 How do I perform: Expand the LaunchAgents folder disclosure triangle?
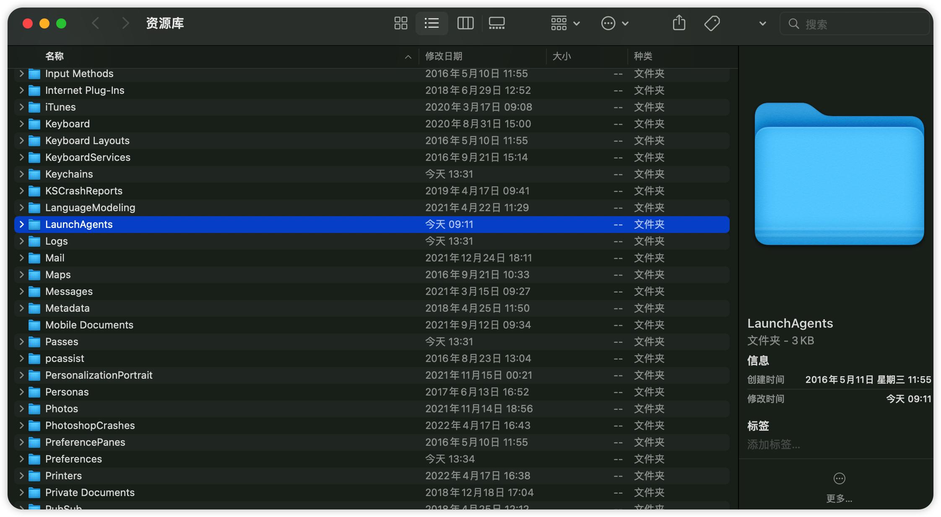pos(21,225)
